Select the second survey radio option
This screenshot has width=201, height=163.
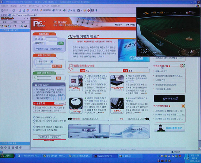34,121
